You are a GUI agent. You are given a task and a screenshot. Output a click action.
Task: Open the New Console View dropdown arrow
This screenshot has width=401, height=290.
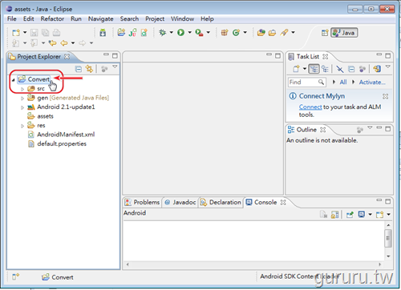point(389,215)
